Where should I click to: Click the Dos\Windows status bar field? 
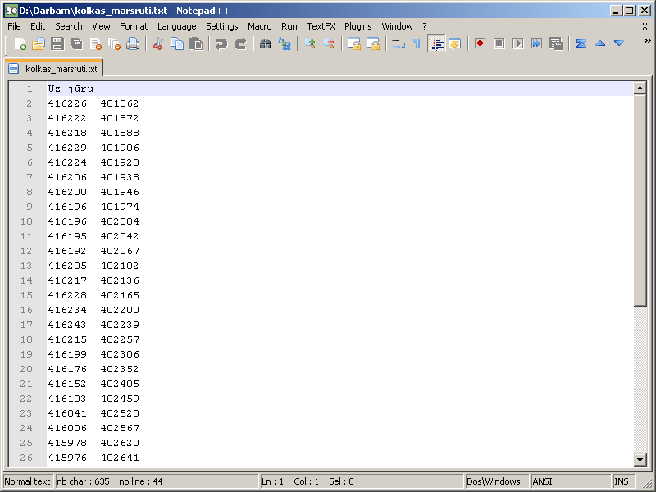point(497,481)
